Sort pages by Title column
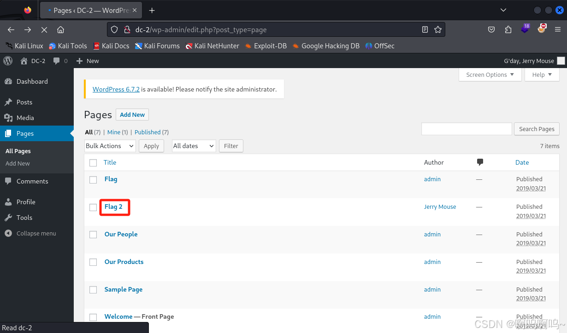567x333 pixels. (x=110, y=162)
